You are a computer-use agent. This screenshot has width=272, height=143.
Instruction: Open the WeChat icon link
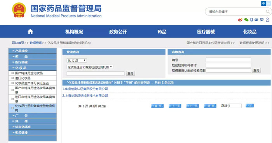(x=246, y=20)
